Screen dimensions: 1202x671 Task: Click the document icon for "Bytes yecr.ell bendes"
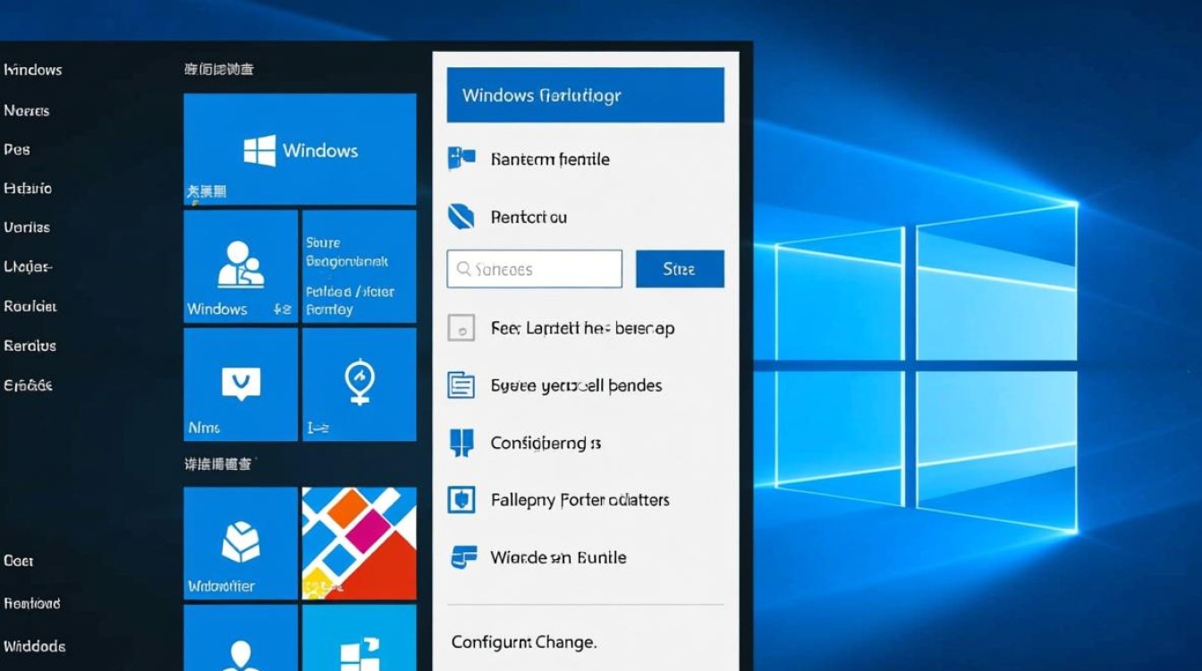(462, 386)
